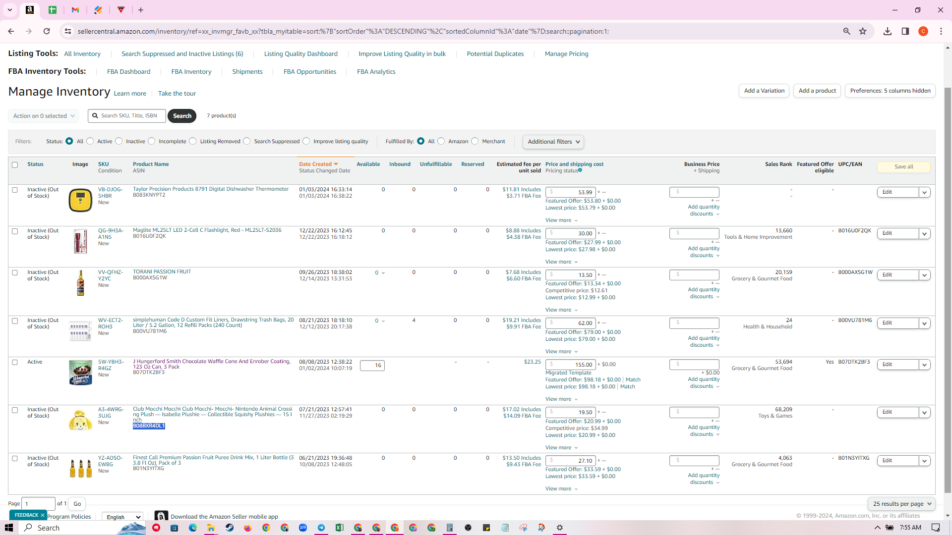Open Zoom from the taskbar
Viewport: 952px width, 535px height.
pyautogui.click(x=303, y=528)
